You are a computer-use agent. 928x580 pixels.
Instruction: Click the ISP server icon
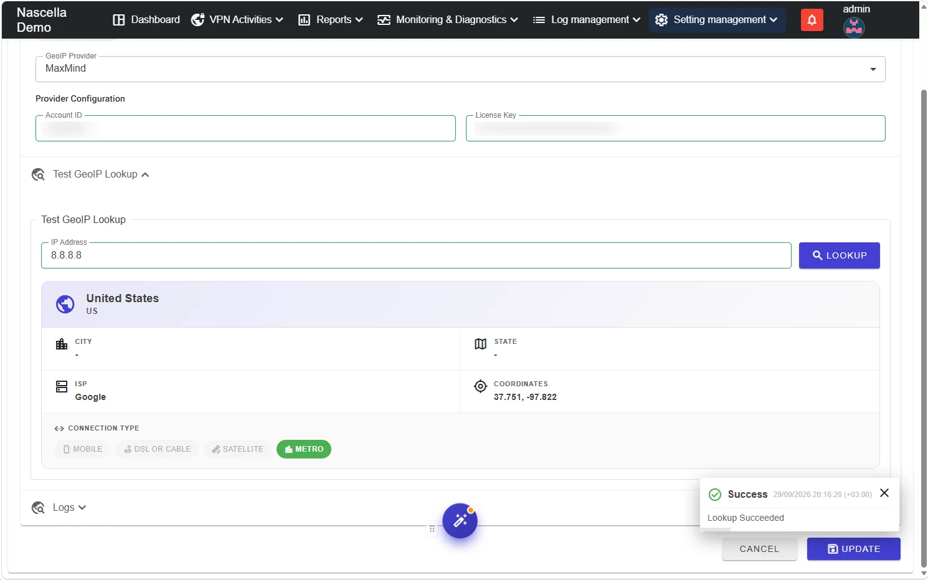pyautogui.click(x=62, y=386)
